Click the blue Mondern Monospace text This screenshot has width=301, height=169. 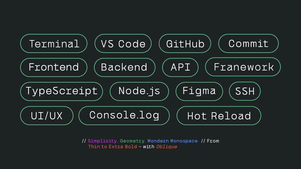172,141
